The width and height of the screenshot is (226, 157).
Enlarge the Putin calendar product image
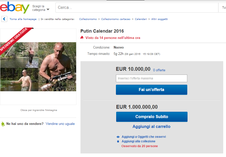(38, 67)
